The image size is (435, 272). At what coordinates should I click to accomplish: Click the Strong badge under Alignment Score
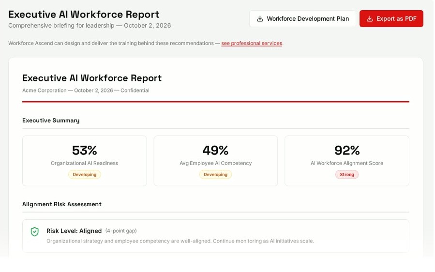point(347,175)
